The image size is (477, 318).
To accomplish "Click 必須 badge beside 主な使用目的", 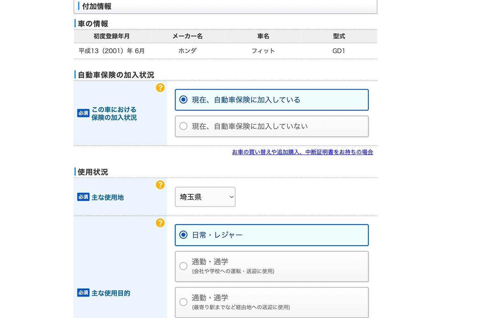I will pyautogui.click(x=83, y=293).
